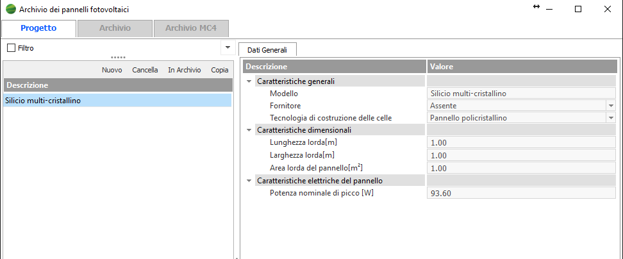The width and height of the screenshot is (623, 259).
Task: Open the Fornitore dropdown
Action: click(611, 105)
